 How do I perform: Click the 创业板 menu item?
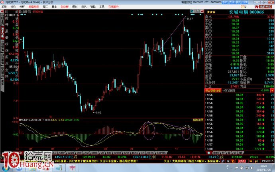point(63,7)
